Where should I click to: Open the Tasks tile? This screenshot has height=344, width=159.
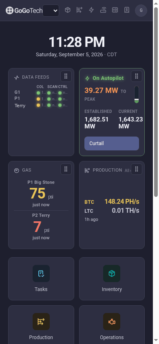(41, 279)
